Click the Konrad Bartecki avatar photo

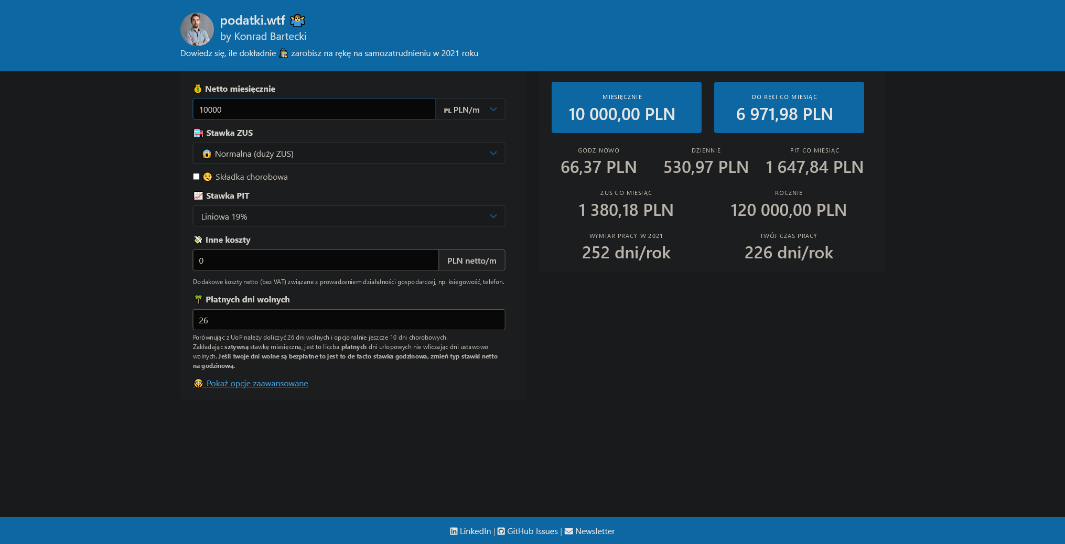point(197,29)
